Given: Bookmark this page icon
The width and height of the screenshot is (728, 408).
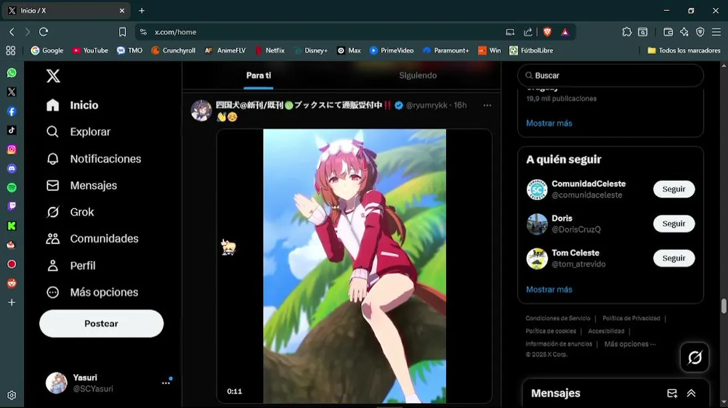Looking at the screenshot, I should (x=122, y=32).
